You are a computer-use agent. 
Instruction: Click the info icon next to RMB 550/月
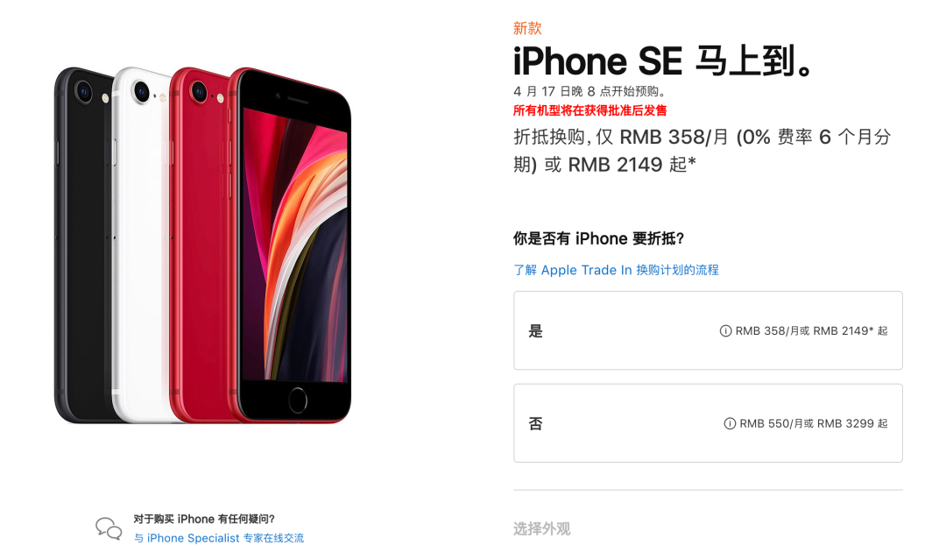[730, 424]
